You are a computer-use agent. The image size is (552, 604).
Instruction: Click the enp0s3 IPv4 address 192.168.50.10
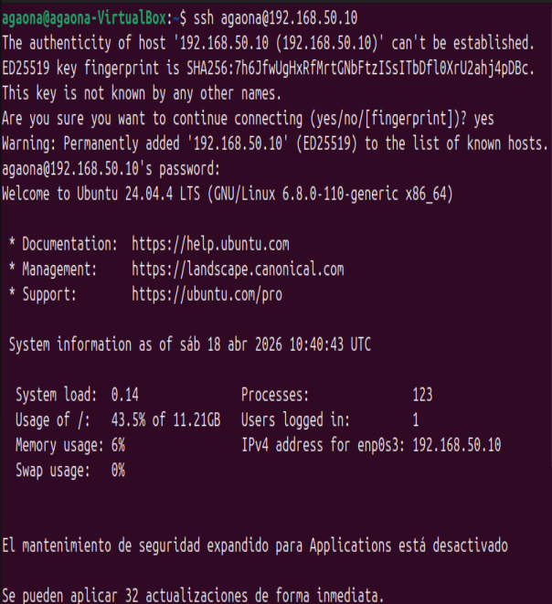point(456,446)
